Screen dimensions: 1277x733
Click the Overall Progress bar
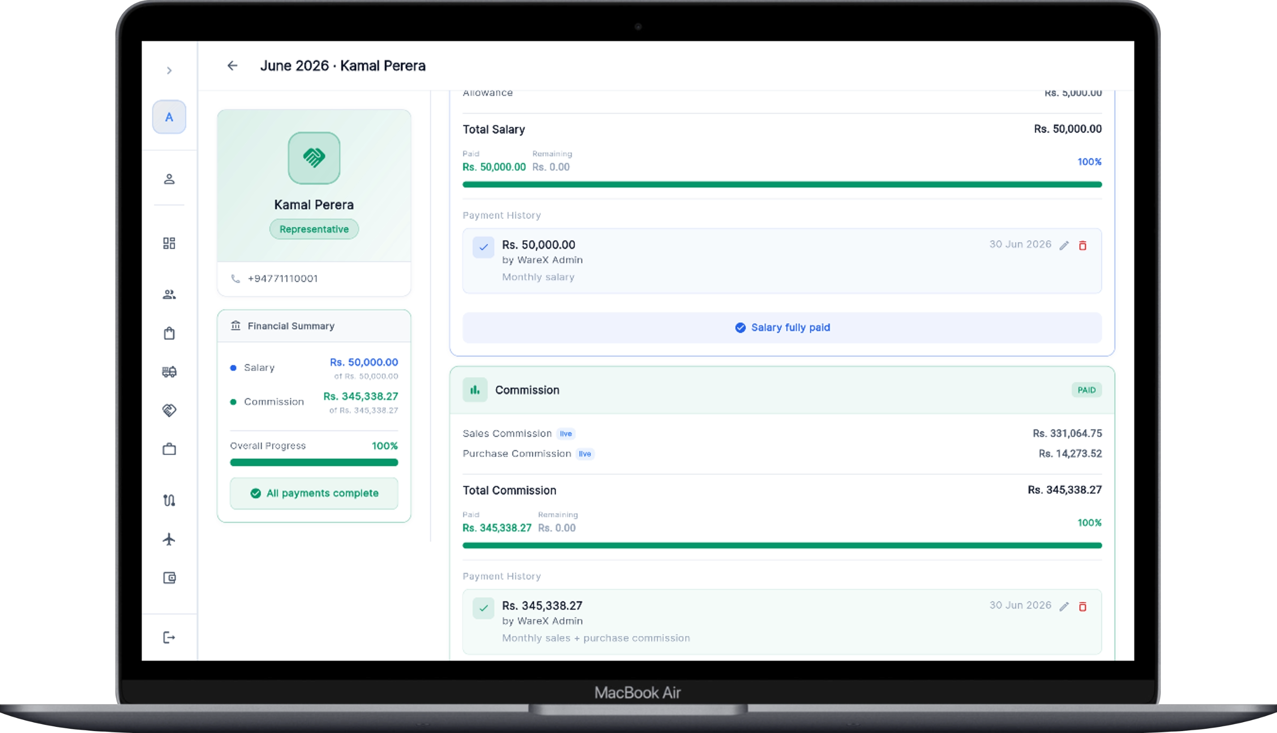(314, 462)
